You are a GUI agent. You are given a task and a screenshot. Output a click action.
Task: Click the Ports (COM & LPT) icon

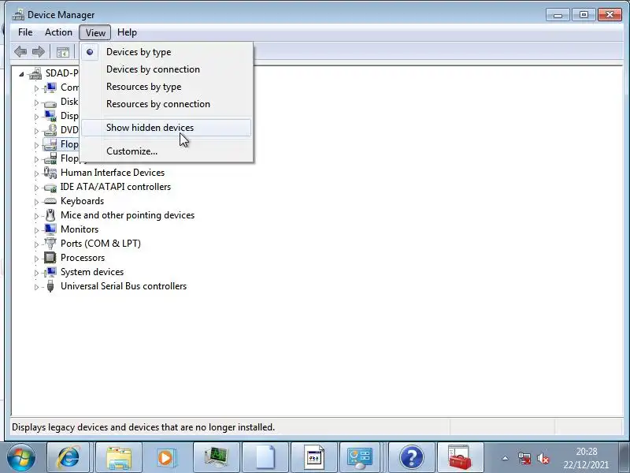coord(50,244)
